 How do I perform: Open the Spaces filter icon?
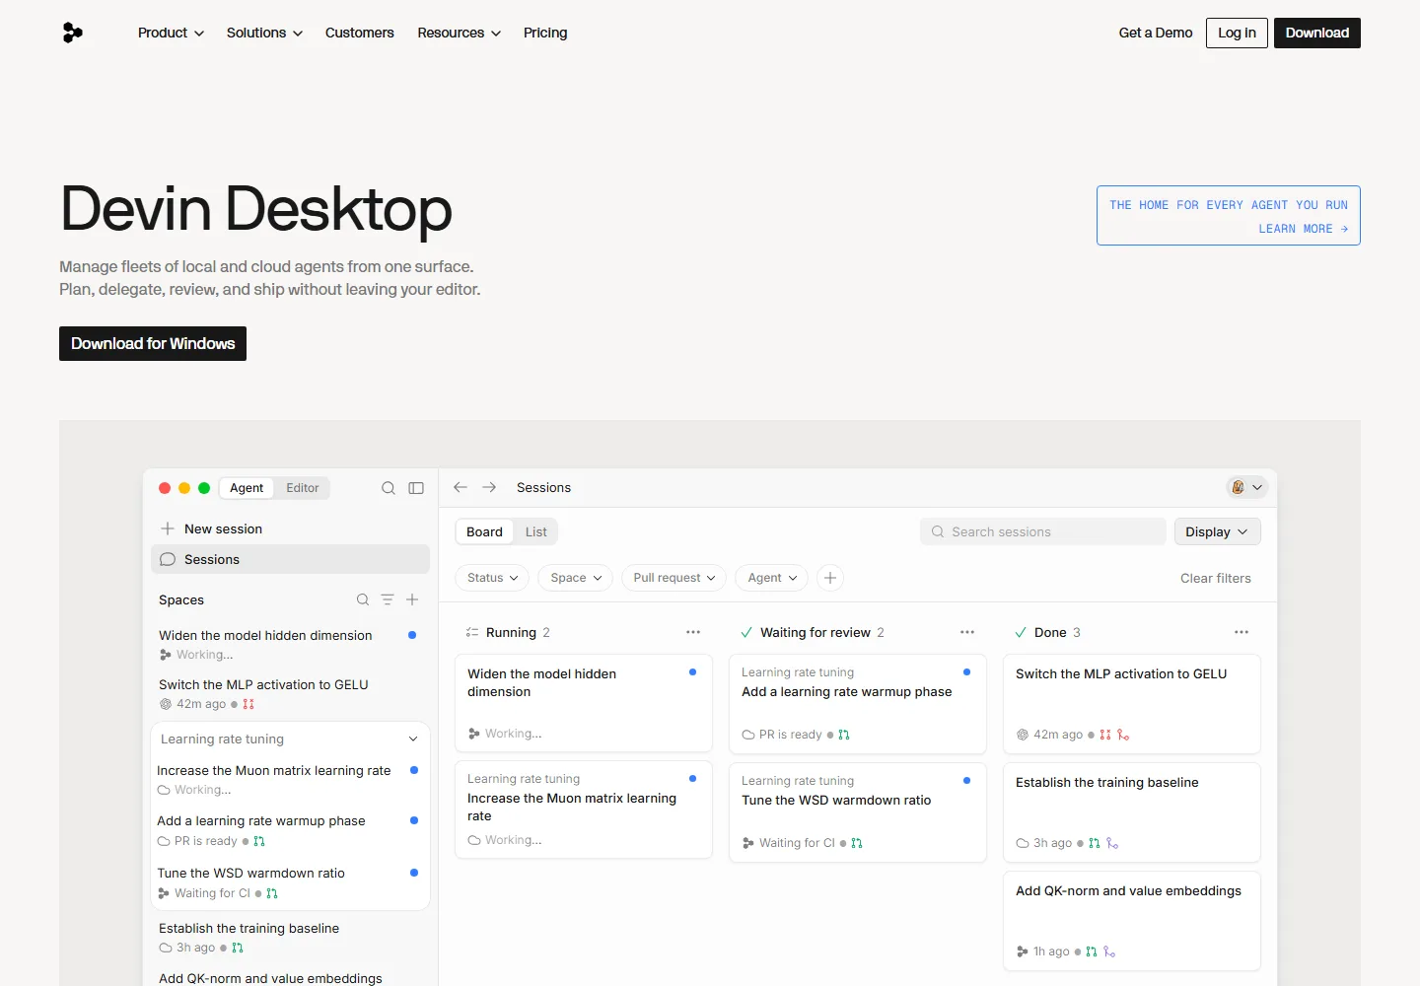point(388,599)
